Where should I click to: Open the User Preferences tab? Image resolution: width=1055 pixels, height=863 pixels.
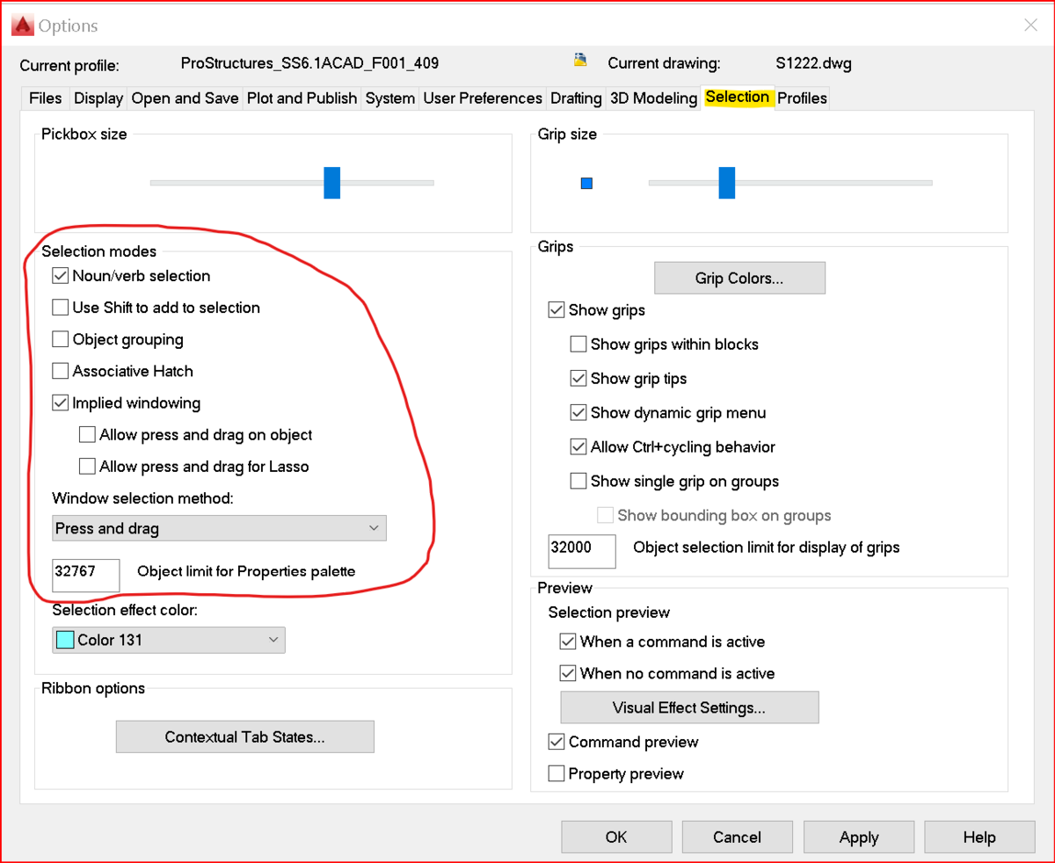click(x=483, y=98)
